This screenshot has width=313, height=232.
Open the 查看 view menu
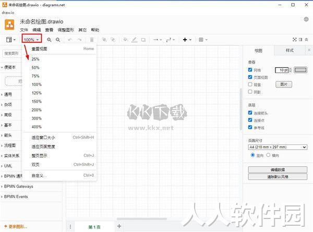tap(49, 30)
